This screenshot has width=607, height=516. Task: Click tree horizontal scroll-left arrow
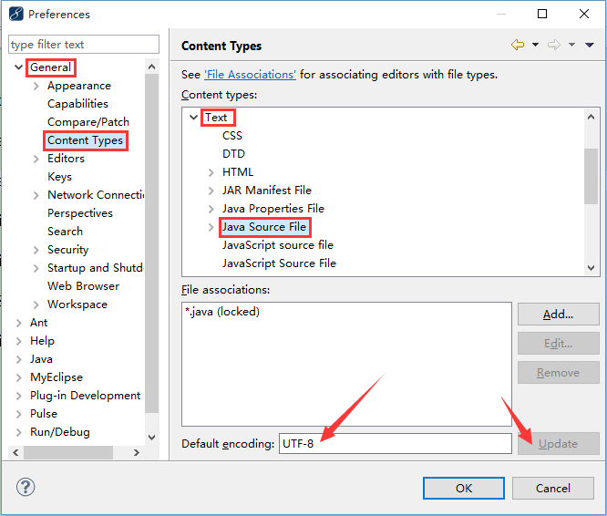point(15,452)
